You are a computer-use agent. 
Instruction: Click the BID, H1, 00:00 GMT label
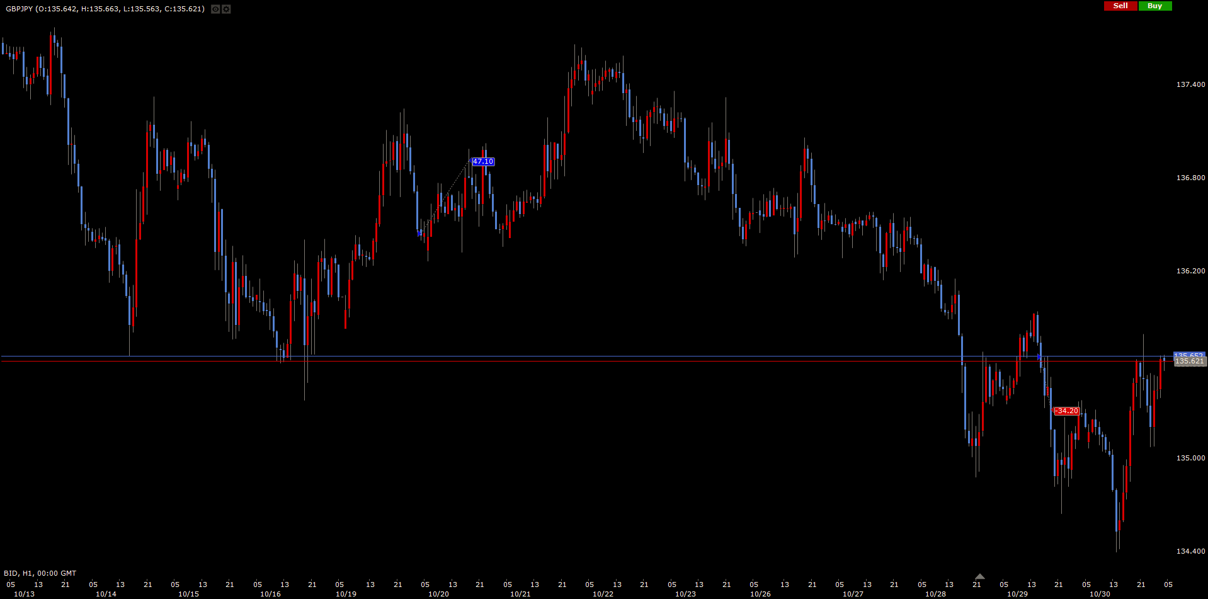[40, 573]
